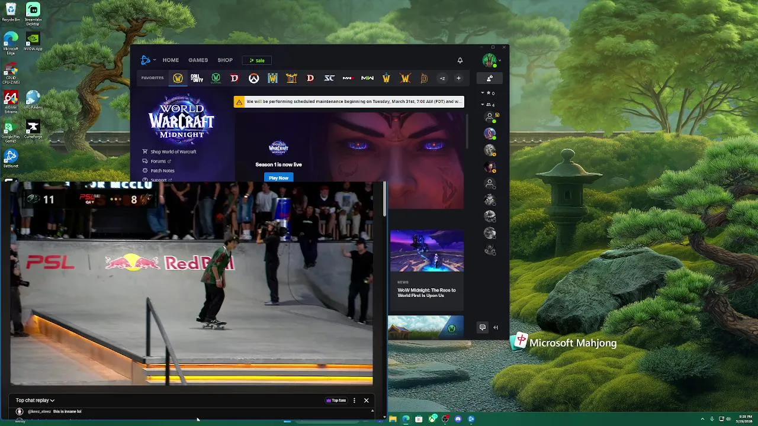Image resolution: width=758 pixels, height=426 pixels.
Task: Open the Modern Warfare III favorites icon
Action: [348, 78]
